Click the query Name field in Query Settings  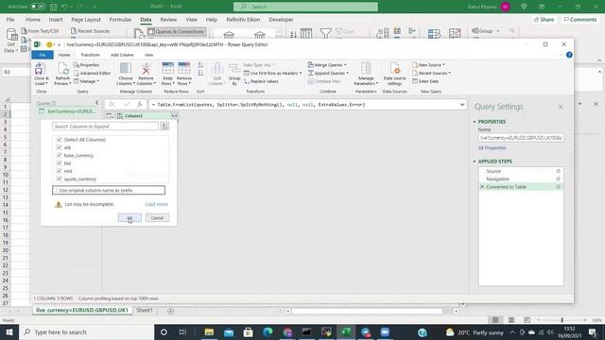pyautogui.click(x=521, y=138)
